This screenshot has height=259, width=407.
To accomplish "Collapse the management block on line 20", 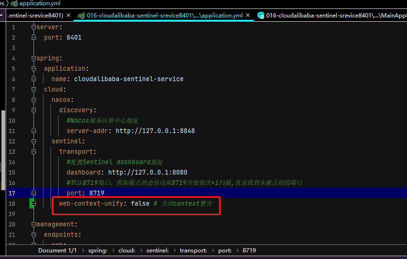I will click(34, 224).
